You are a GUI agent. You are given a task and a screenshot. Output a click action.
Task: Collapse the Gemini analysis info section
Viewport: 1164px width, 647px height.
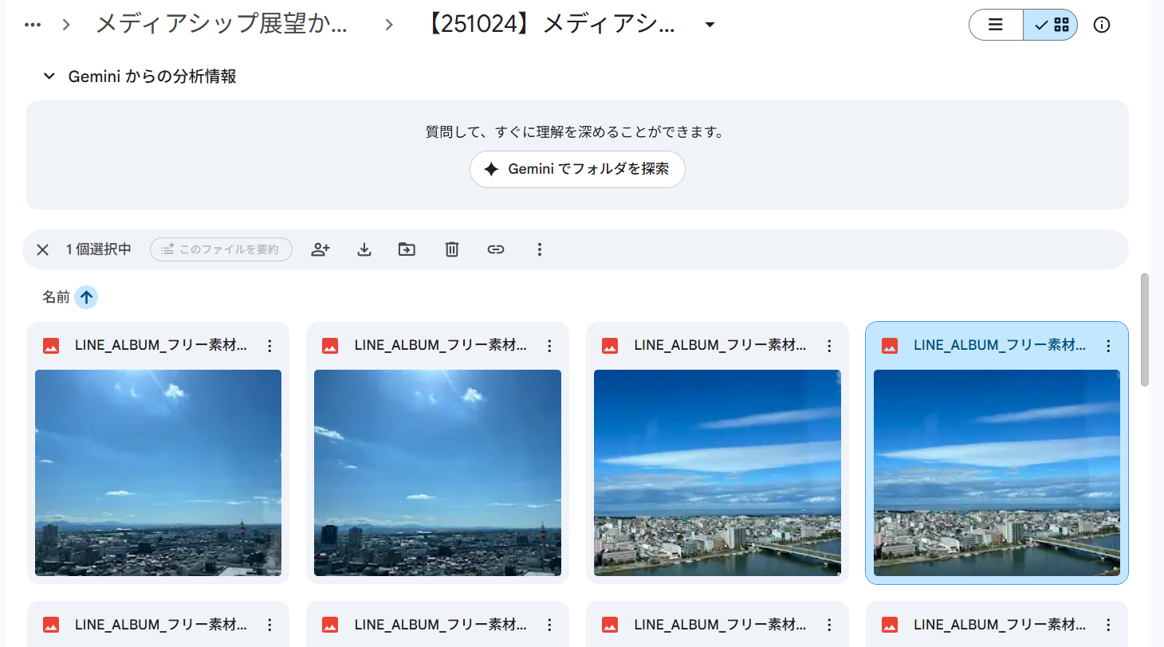pyautogui.click(x=49, y=76)
